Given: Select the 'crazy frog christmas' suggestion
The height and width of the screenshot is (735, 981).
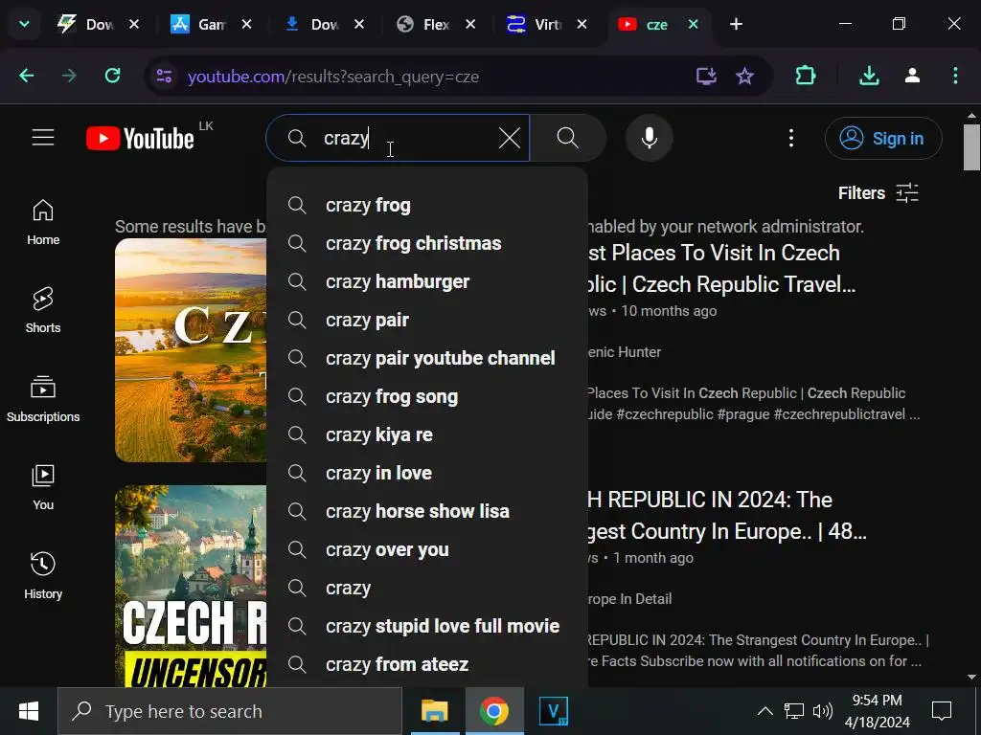Looking at the screenshot, I should tap(427, 243).
